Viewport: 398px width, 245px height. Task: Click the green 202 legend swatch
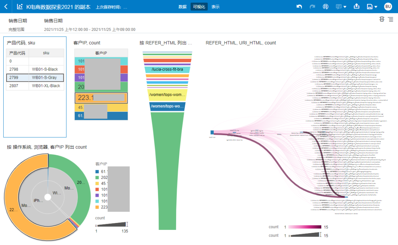coord(97,178)
